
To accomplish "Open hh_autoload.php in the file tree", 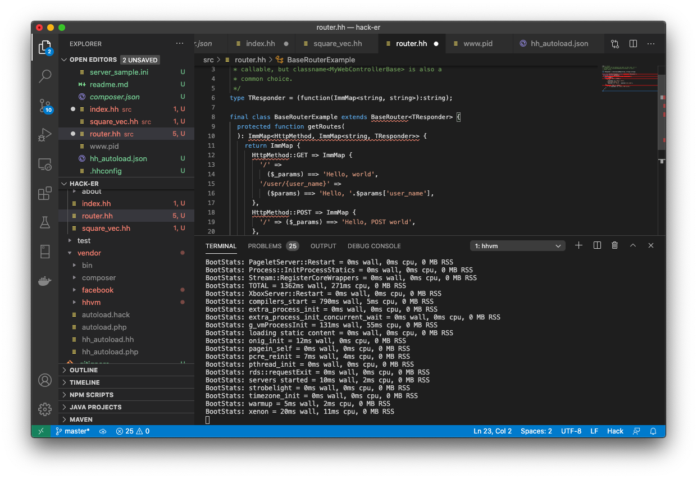I will pyautogui.click(x=110, y=352).
